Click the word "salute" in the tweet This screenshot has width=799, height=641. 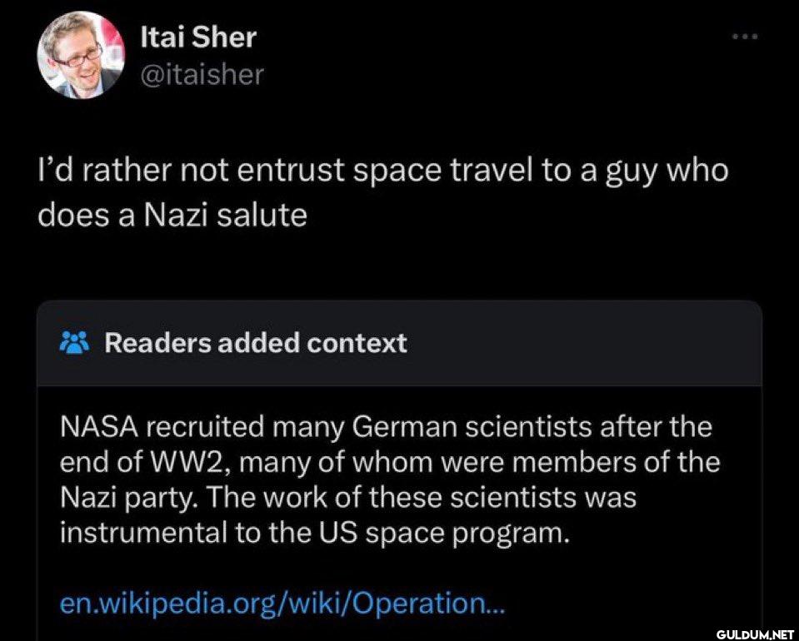pyautogui.click(x=262, y=215)
